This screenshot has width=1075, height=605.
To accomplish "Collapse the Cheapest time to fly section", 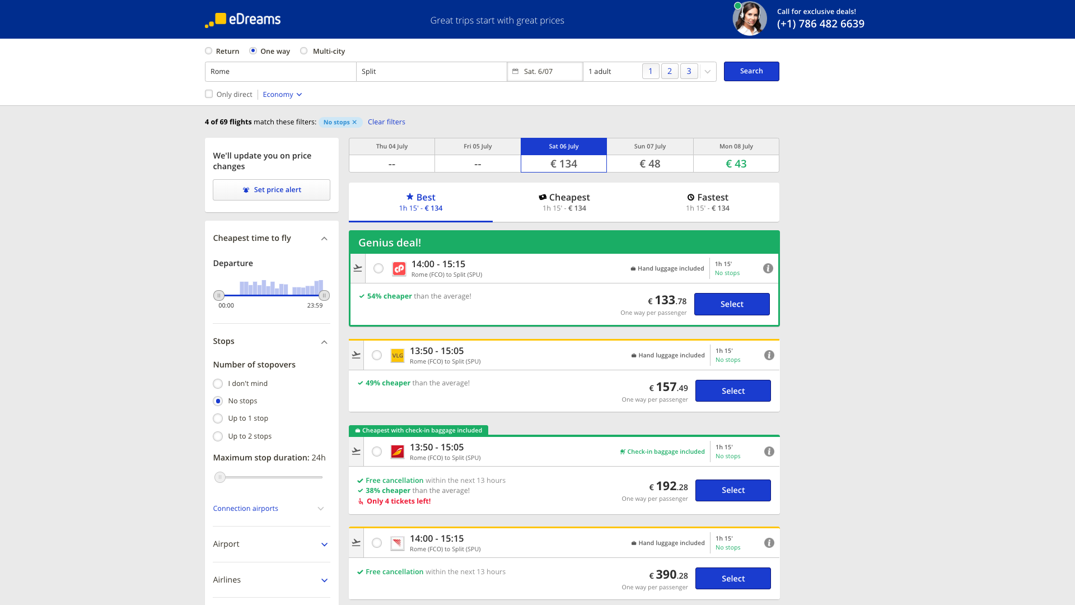I will 324,239.
